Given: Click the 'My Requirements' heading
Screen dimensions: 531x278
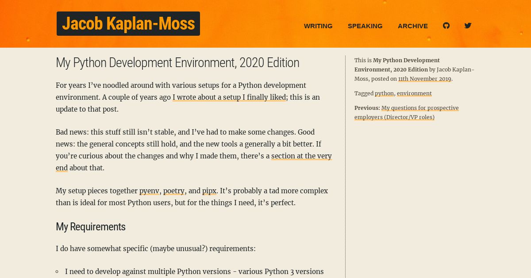Looking at the screenshot, I should coord(91,227).
